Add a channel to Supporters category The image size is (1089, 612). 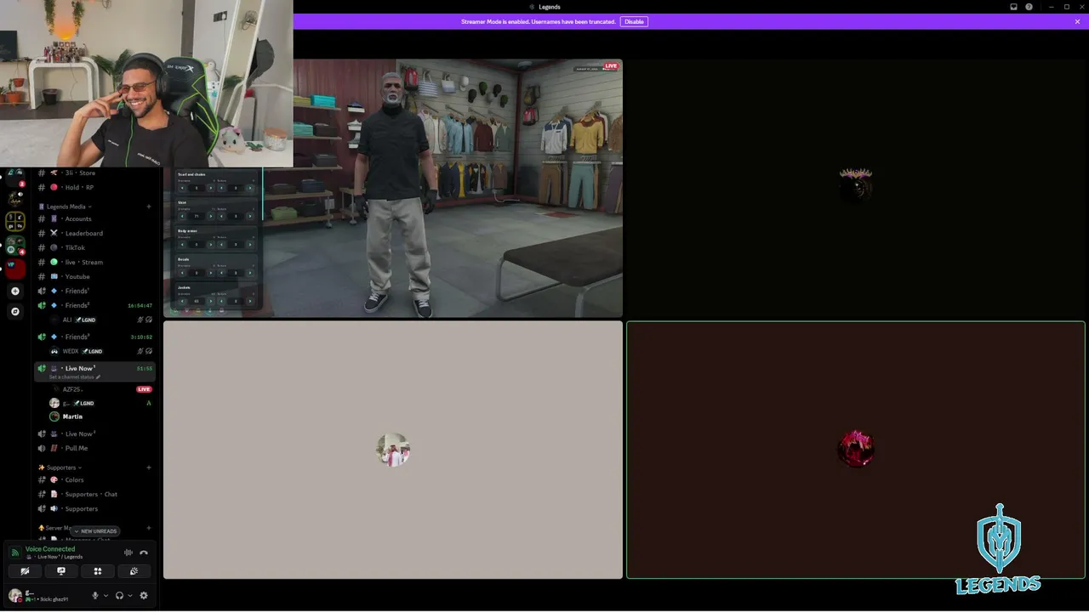[149, 467]
